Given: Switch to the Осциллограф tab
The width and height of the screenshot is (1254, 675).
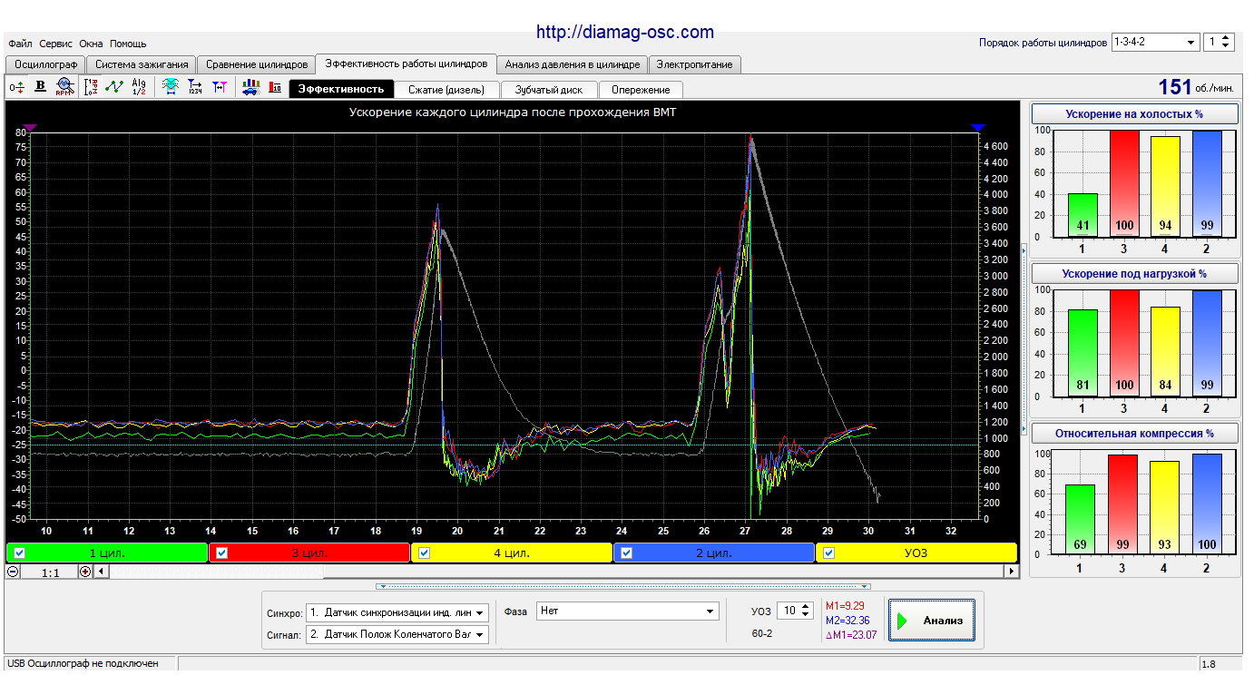Looking at the screenshot, I should click(x=45, y=64).
